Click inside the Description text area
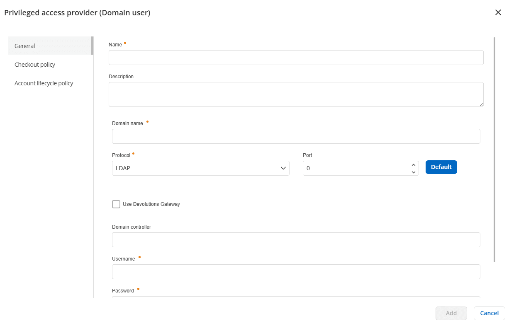509x326 pixels. pyautogui.click(x=296, y=94)
